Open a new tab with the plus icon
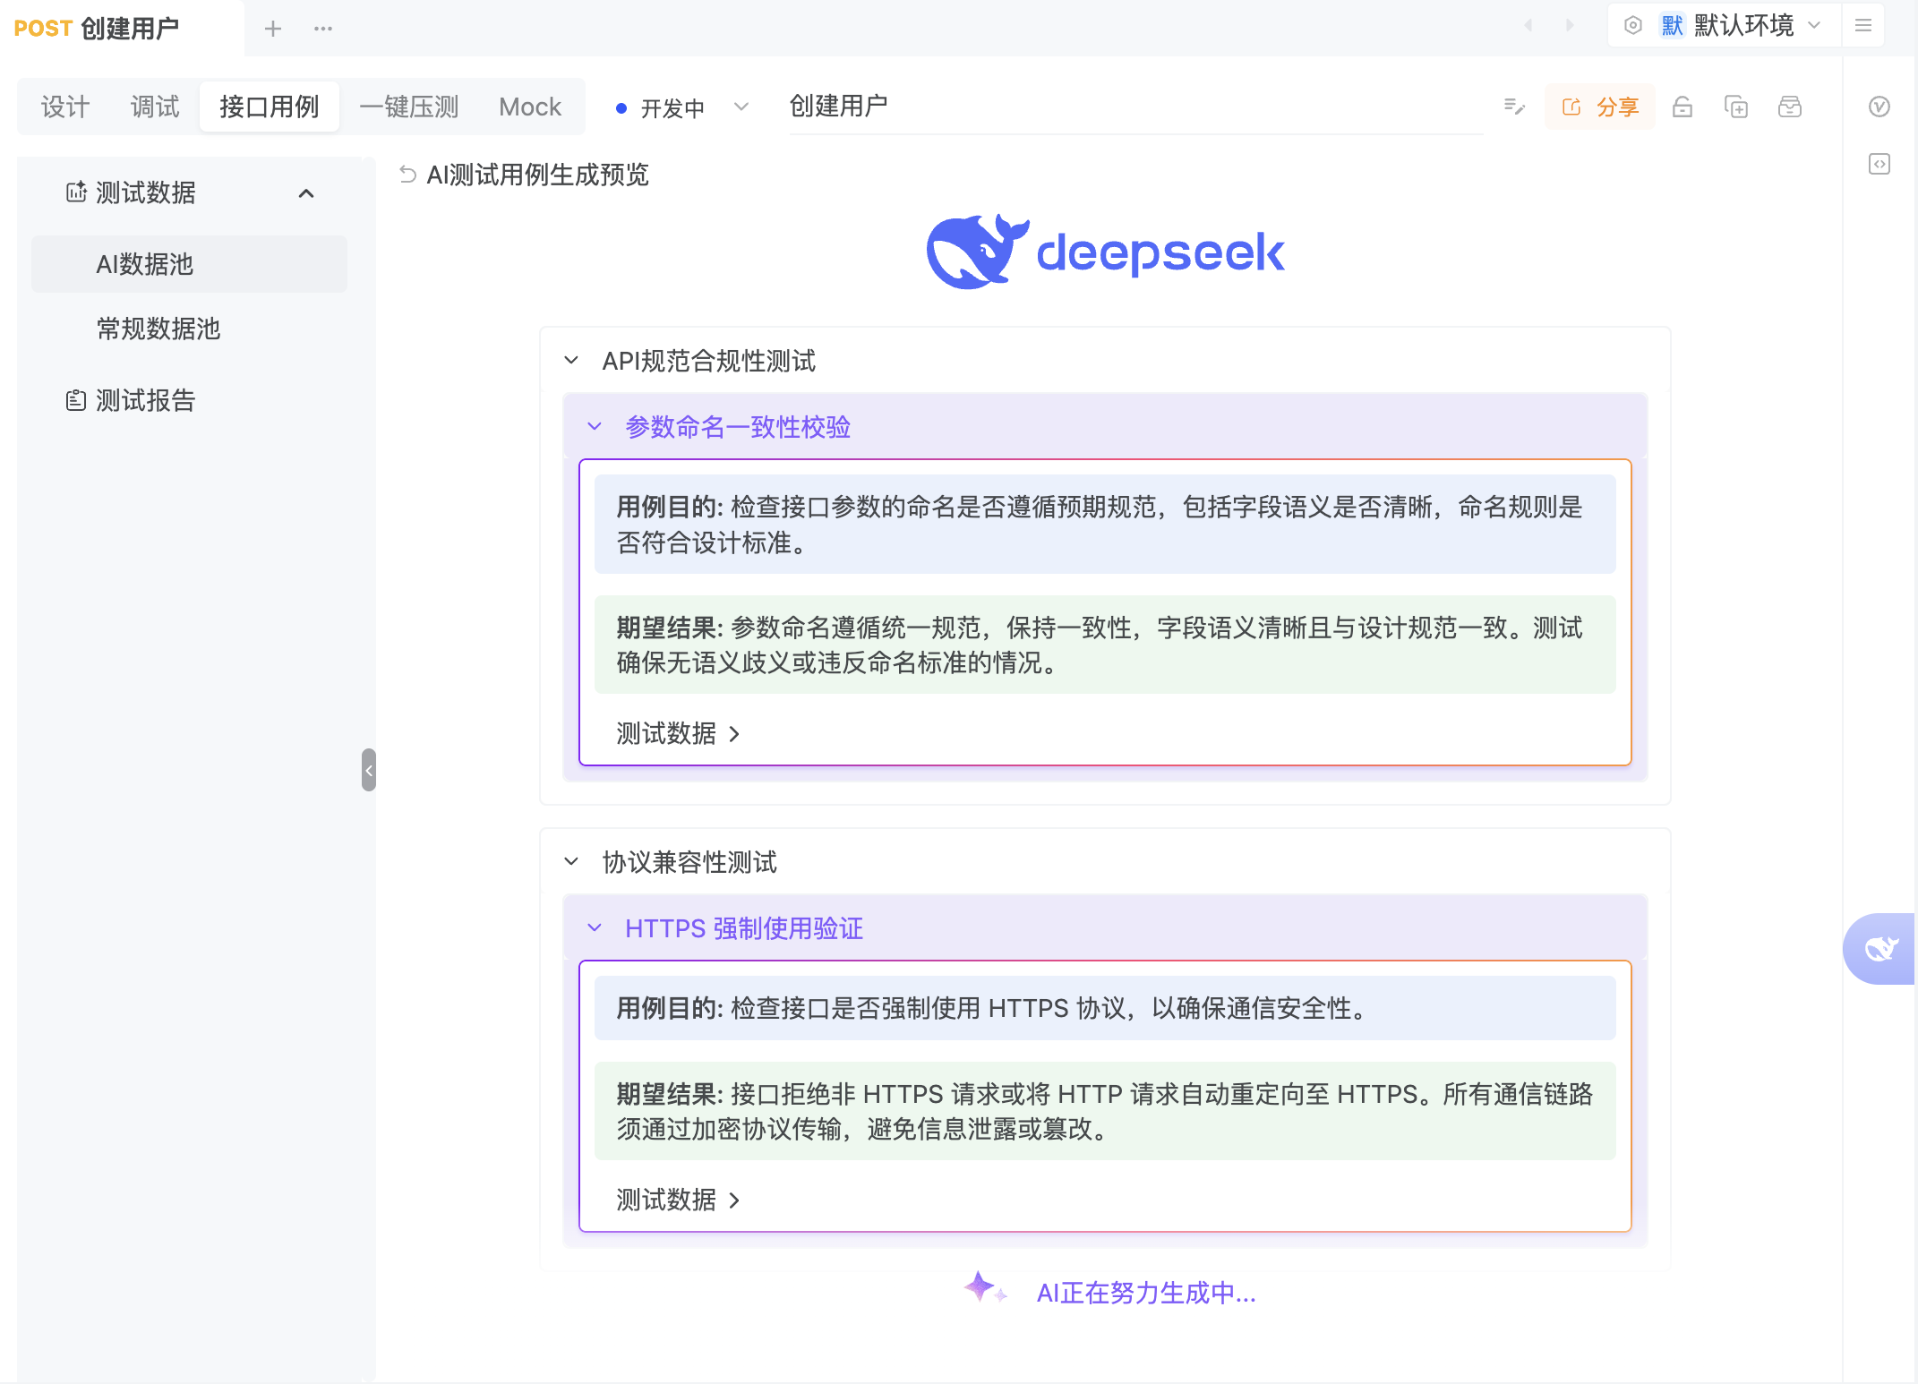Viewport: 1918px width, 1384px height. 273,29
